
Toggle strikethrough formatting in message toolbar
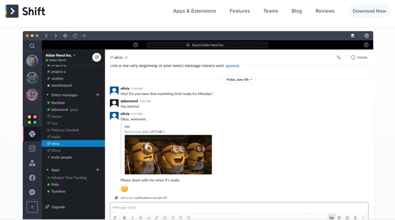click(x=141, y=218)
